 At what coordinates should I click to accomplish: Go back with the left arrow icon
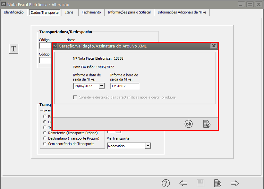(x=183, y=183)
